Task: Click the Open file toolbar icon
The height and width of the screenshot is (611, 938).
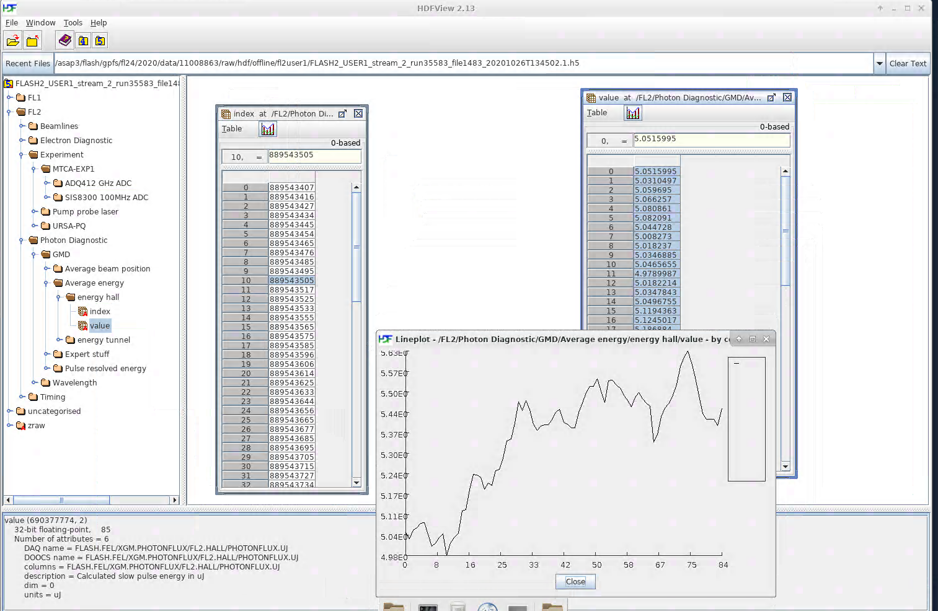Action: (13, 41)
